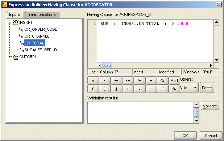This screenshot has height=141, width=224.
Task: Switch to the Transformations tab
Action: 41,14
